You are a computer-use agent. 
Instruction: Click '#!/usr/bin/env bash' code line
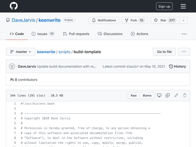pos(37,104)
